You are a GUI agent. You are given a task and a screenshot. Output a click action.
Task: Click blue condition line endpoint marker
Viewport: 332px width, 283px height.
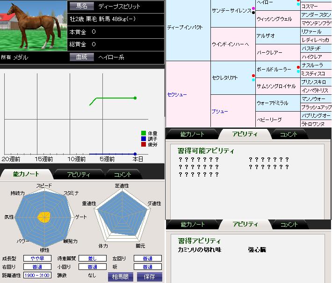click(x=135, y=154)
